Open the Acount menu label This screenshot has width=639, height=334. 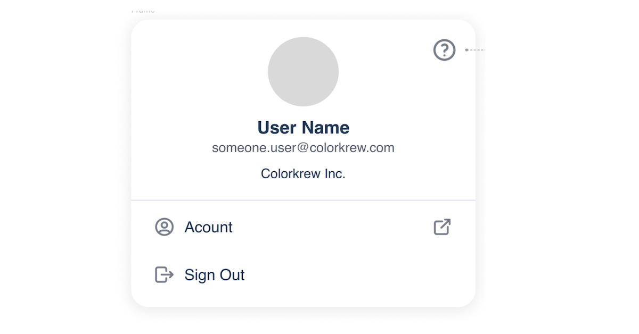(x=208, y=227)
